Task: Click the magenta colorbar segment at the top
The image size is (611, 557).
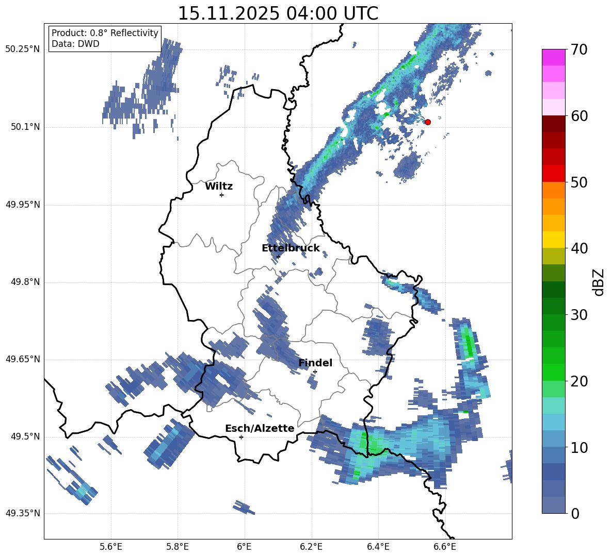Action: pyautogui.click(x=553, y=57)
